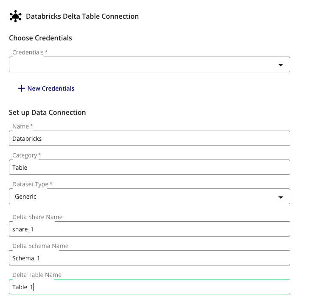Screen dimensions: 311x308
Task: Click the "Delta Schema Name" label
Action: pos(40,246)
